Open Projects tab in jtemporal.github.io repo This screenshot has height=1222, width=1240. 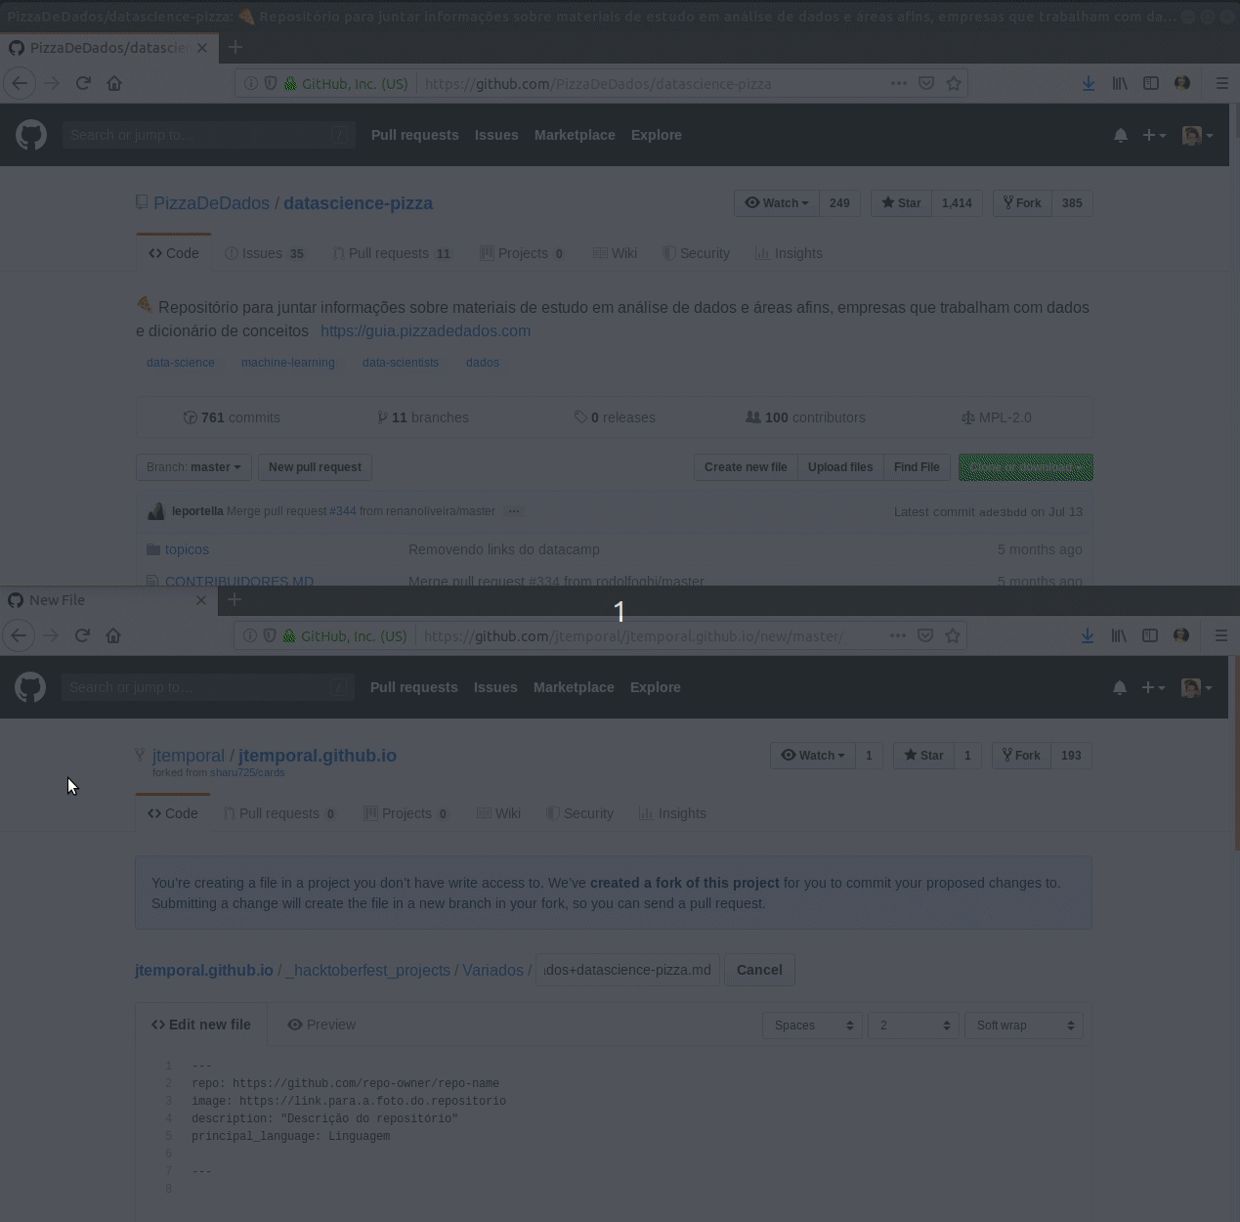(406, 813)
